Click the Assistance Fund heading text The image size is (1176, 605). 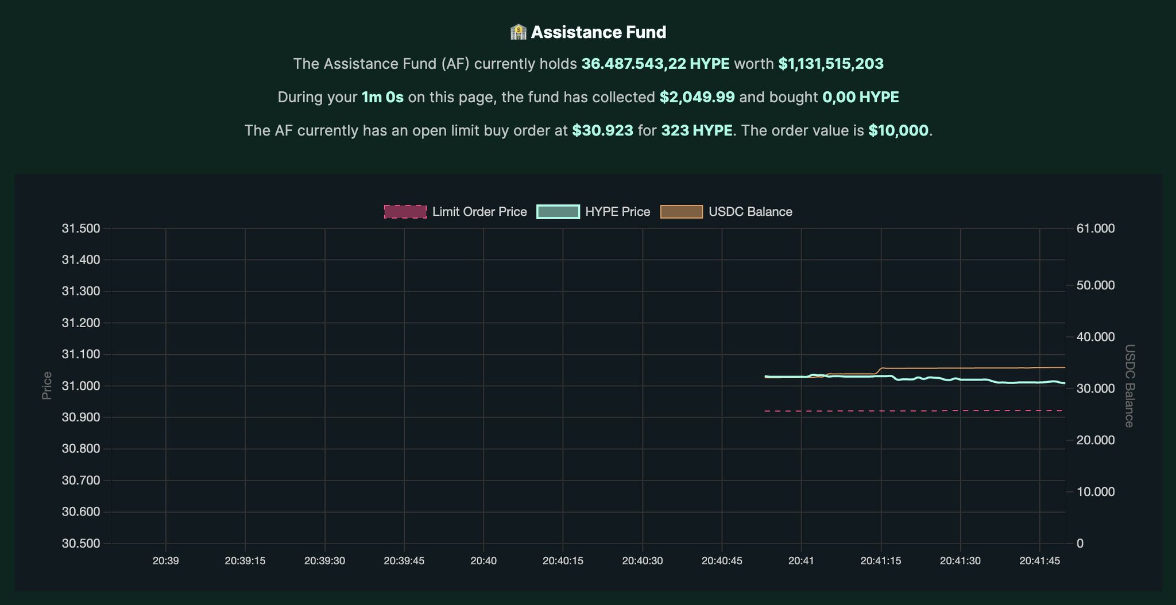pyautogui.click(x=598, y=32)
